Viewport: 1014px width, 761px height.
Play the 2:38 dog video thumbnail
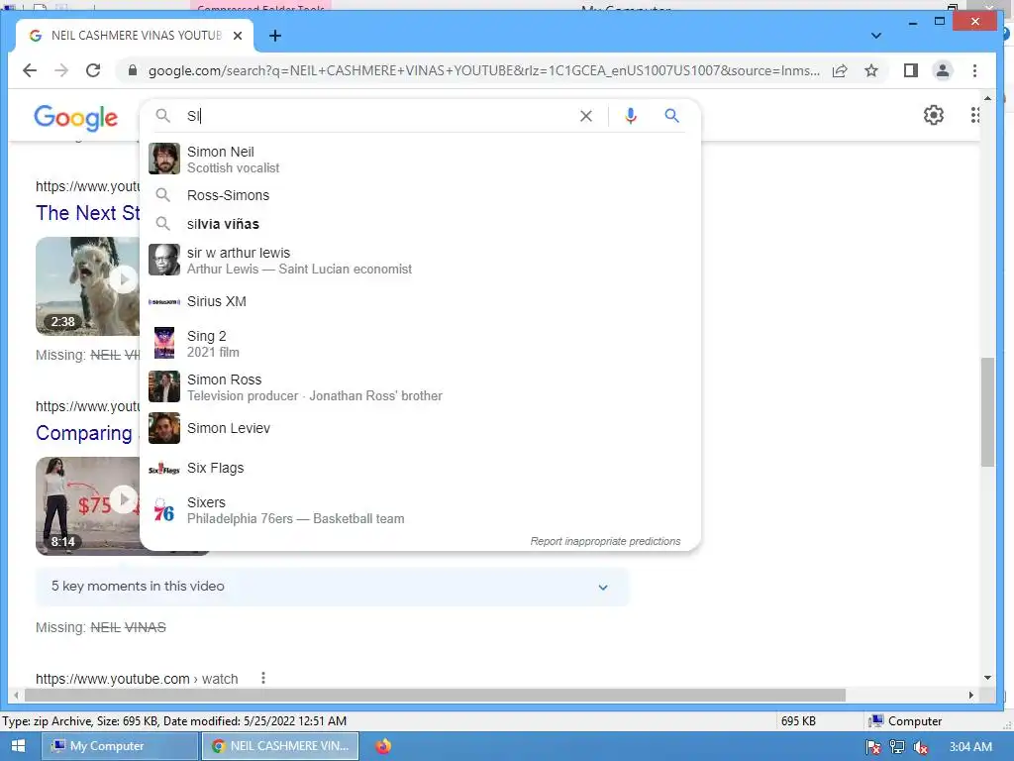[87, 286]
